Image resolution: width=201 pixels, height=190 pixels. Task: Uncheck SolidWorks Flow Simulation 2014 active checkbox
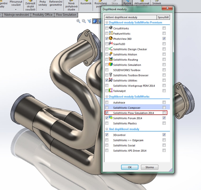click(x=107, y=113)
